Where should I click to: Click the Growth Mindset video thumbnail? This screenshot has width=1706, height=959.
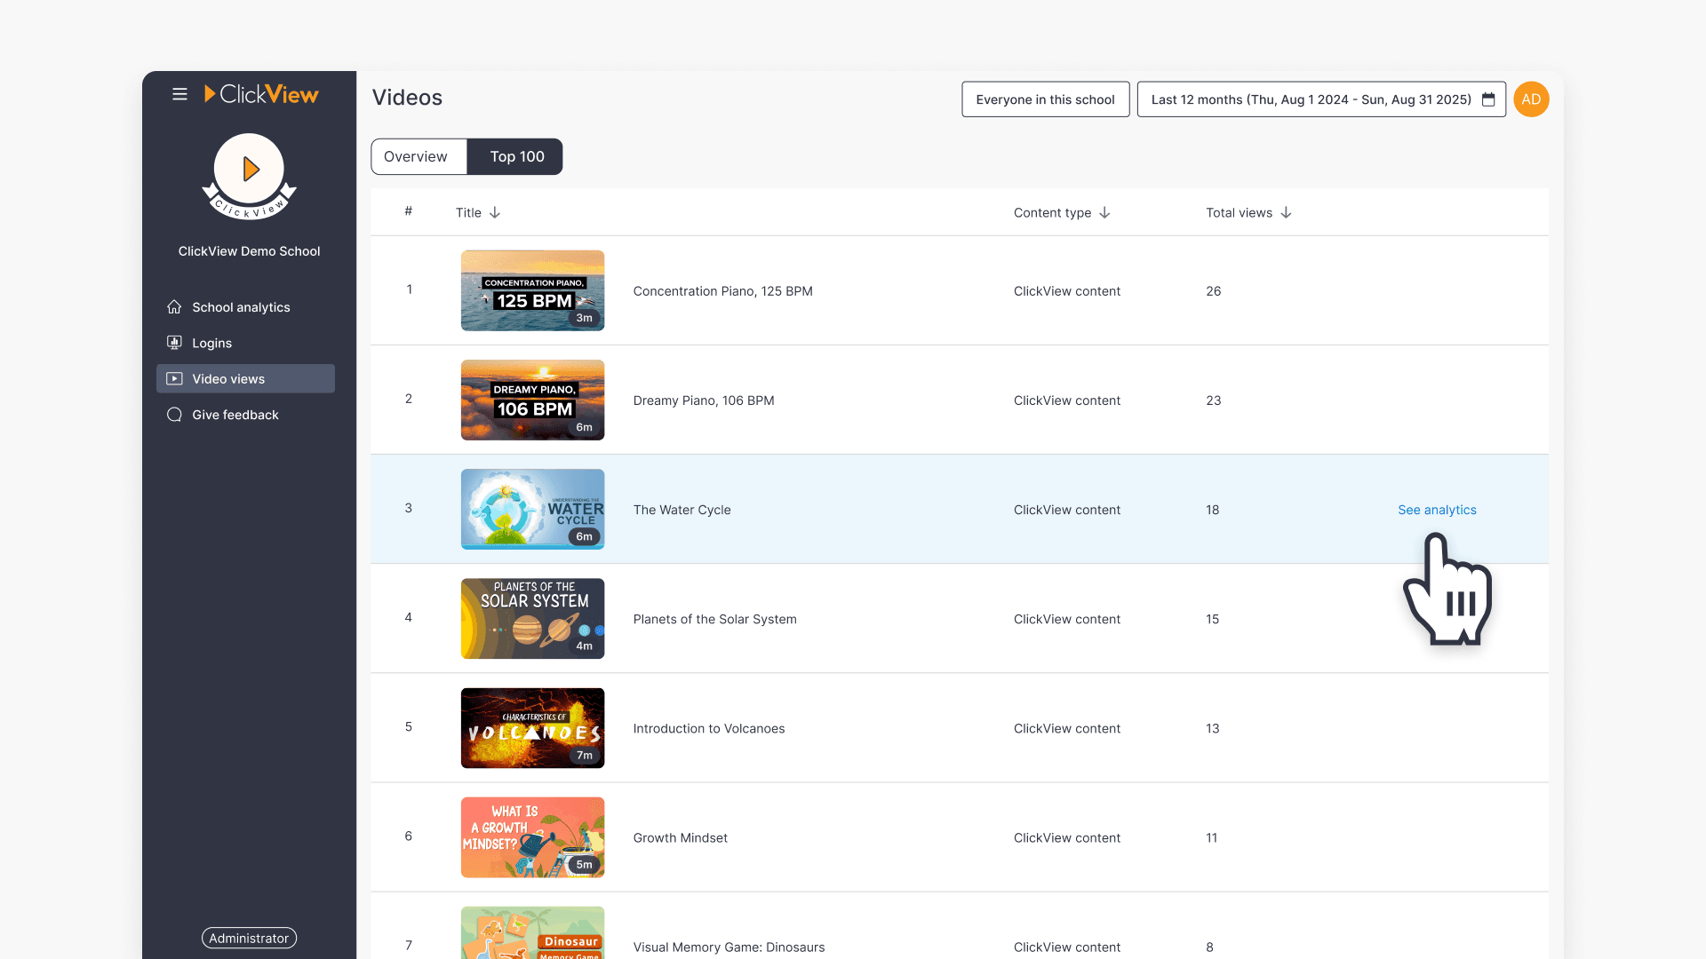click(532, 836)
